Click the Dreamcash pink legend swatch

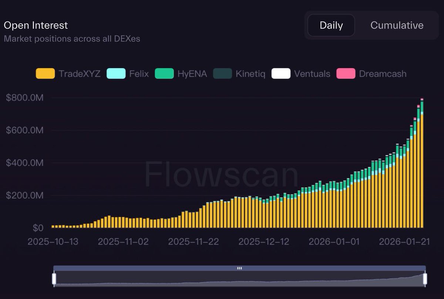(345, 74)
